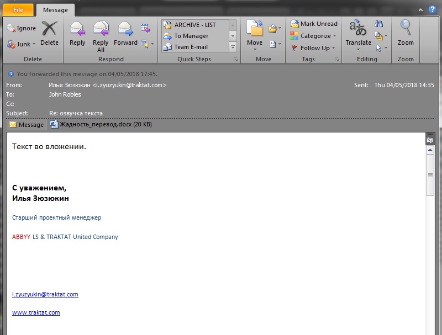Image resolution: width=442 pixels, height=335 pixels.
Task: Open the i.zyuzyukin@traktat.com email link
Action: (45, 294)
